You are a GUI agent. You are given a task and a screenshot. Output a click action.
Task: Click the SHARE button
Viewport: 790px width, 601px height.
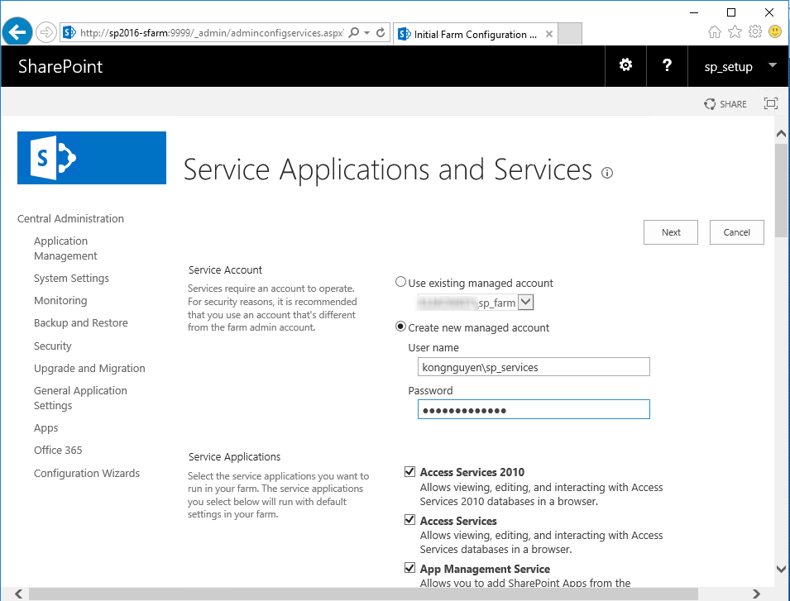pyautogui.click(x=725, y=103)
